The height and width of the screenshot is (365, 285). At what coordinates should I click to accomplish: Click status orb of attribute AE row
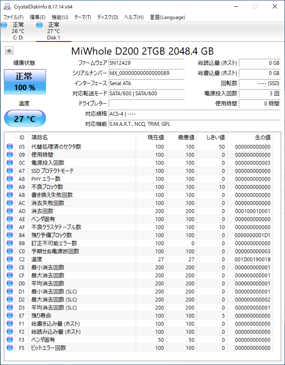10,219
